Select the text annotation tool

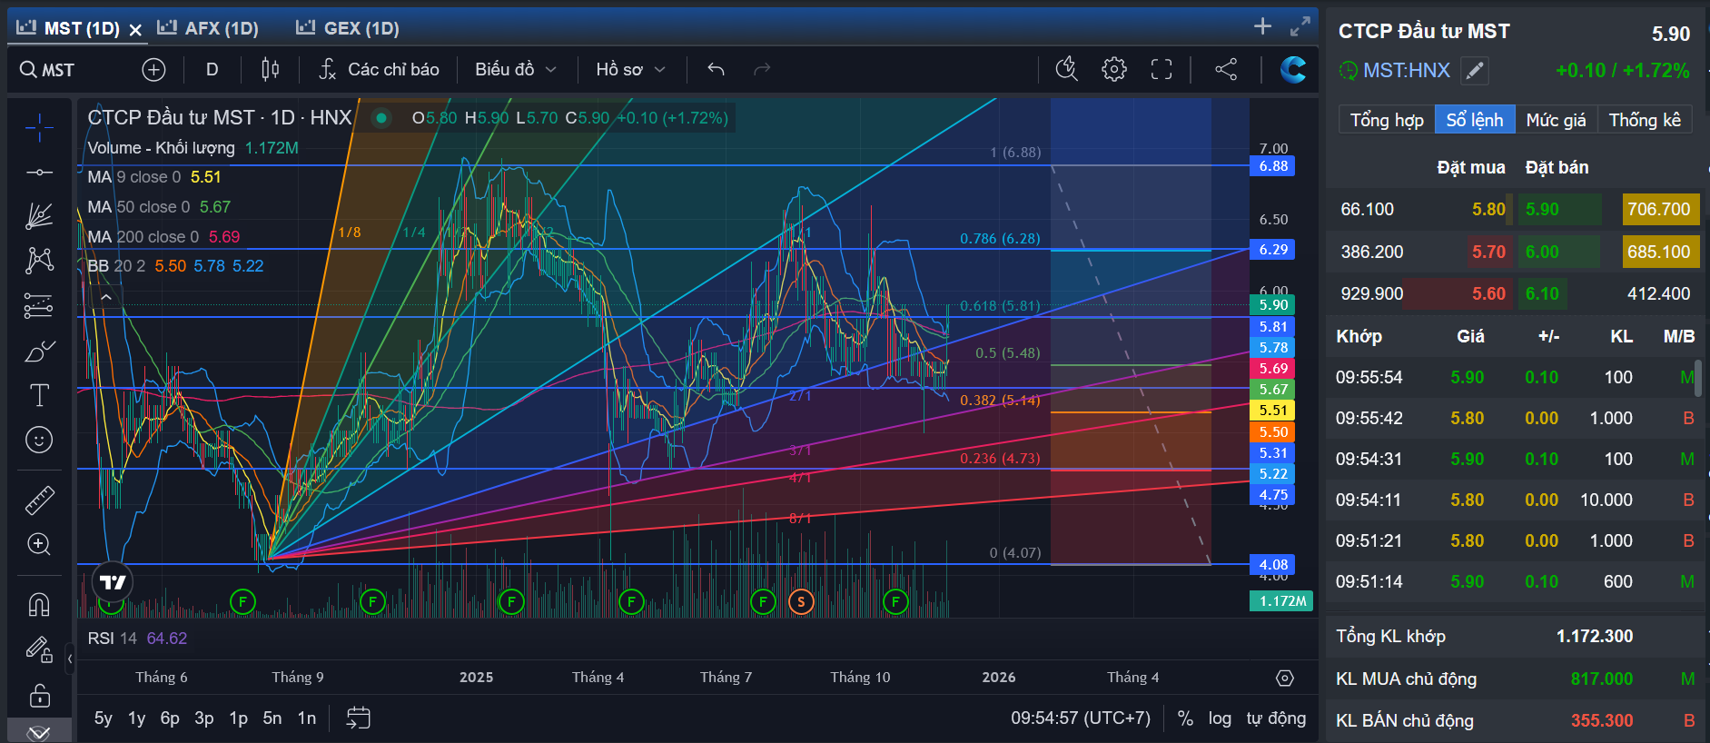39,395
